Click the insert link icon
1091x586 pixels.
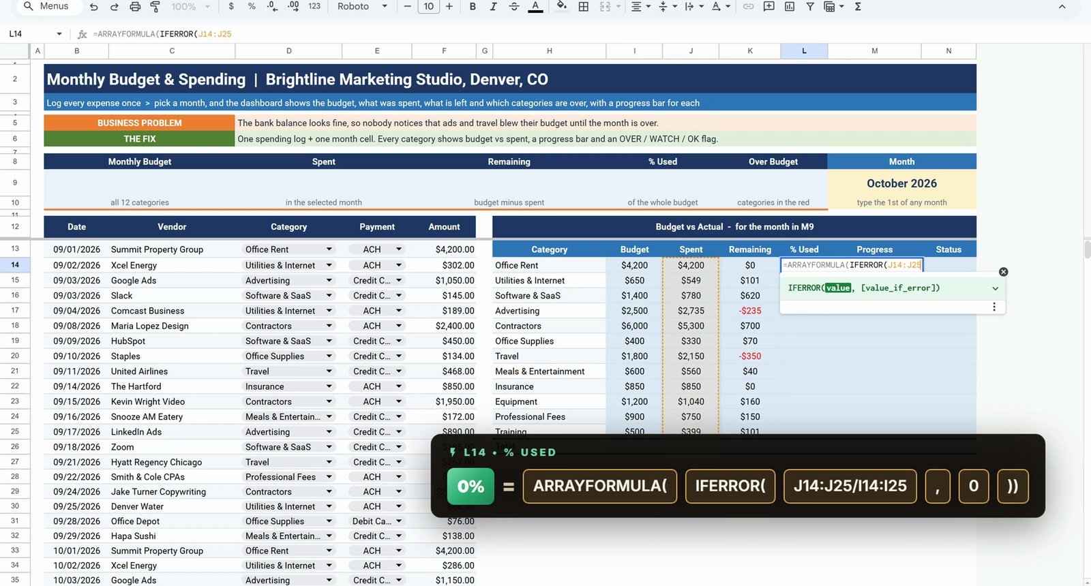tap(748, 6)
